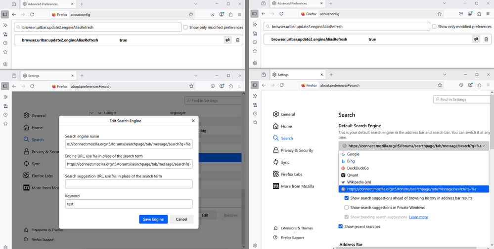Open hamburger menu in top-left about:config window
Image resolution: width=494 pixels, height=249 pixels.
(239, 14)
